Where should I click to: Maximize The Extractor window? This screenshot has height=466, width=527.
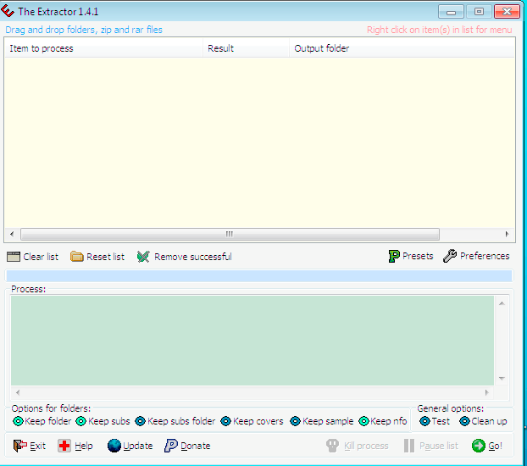479,12
